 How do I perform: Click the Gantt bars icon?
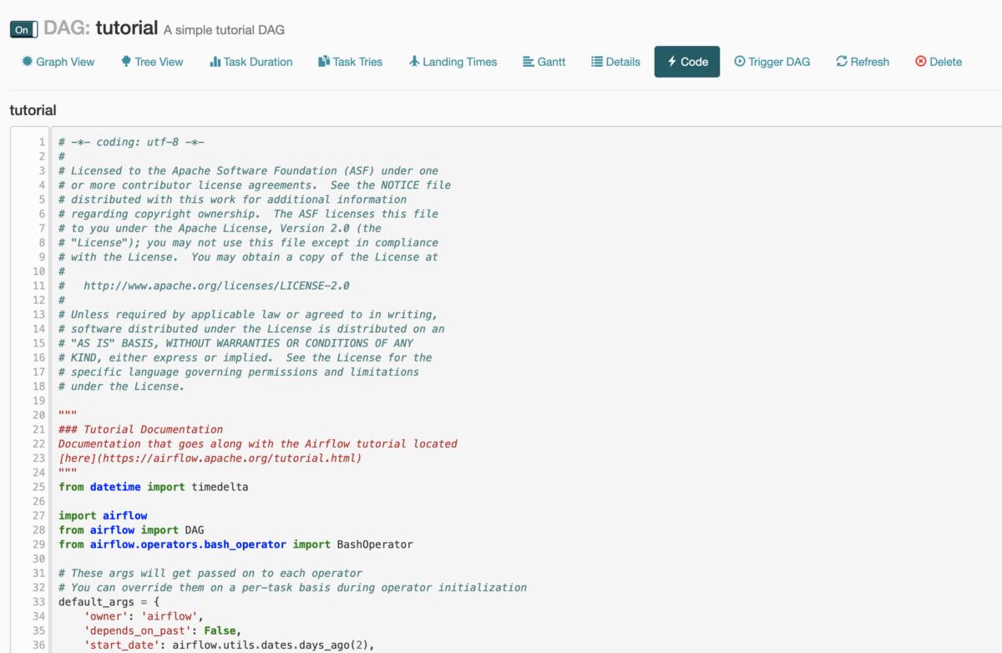pyautogui.click(x=529, y=62)
